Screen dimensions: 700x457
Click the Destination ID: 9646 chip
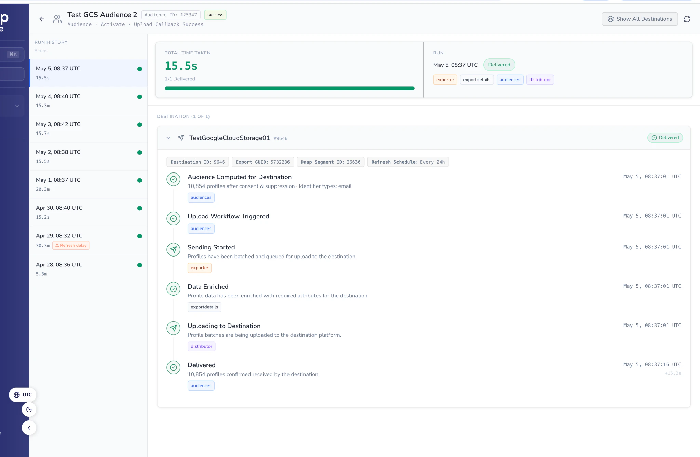tap(198, 162)
